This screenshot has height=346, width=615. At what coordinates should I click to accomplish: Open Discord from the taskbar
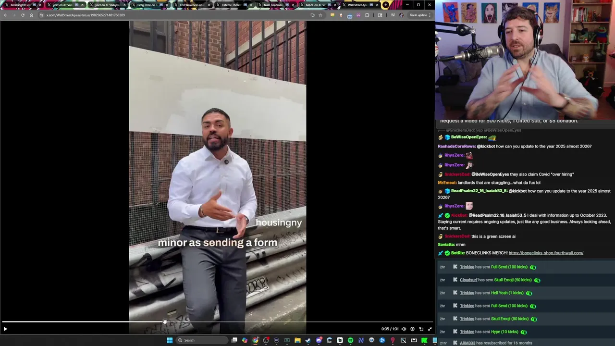[x=319, y=340]
